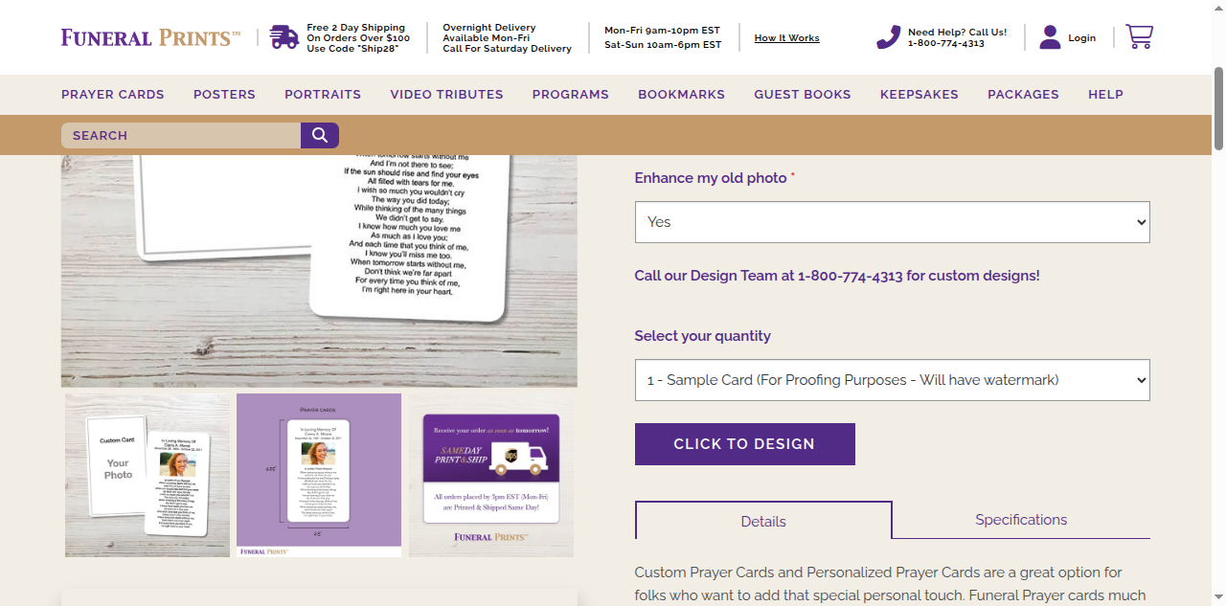
Task: Click the Call our Design Team text
Action: pos(837,276)
